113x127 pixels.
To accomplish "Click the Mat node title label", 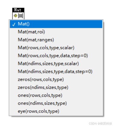I will coord(18,10).
